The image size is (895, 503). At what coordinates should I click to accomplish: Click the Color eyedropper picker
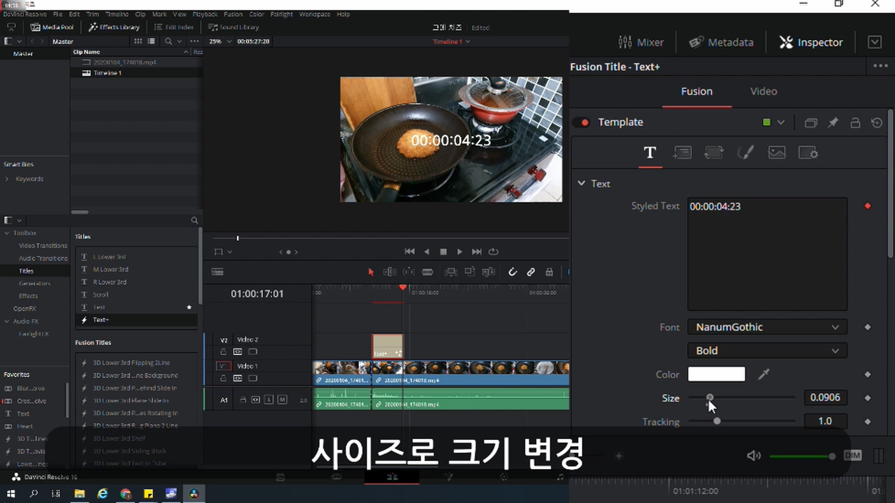point(764,374)
